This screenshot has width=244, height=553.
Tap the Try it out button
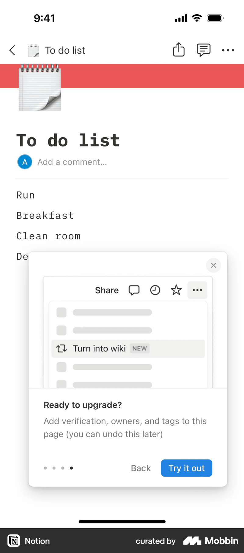(186, 468)
